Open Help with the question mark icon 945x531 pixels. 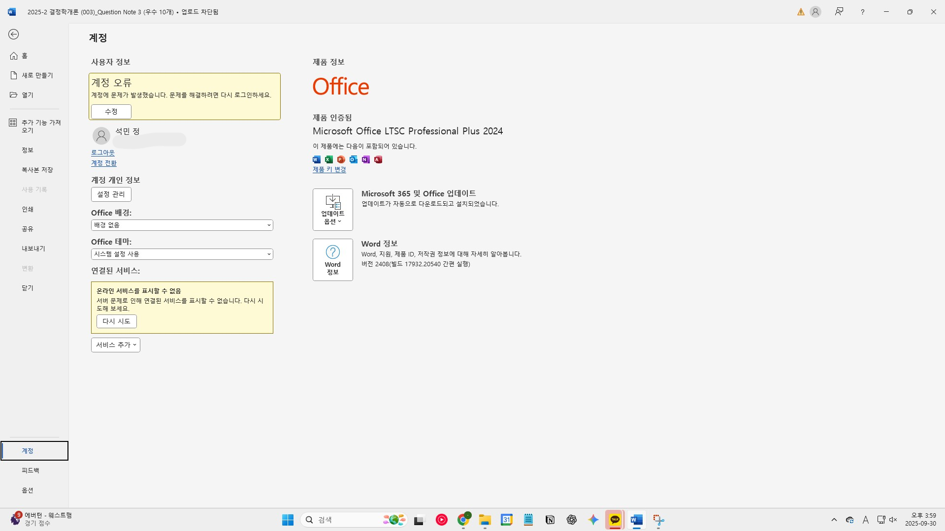pos(863,12)
